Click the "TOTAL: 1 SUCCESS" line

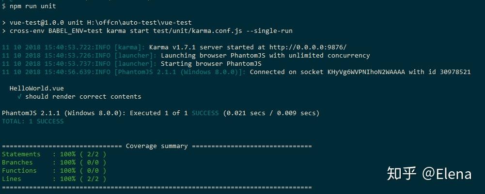coord(33,121)
